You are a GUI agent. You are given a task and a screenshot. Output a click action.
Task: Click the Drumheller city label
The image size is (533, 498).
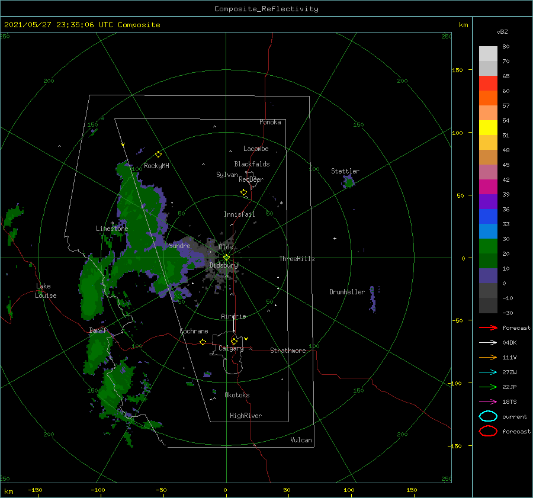pyautogui.click(x=347, y=292)
